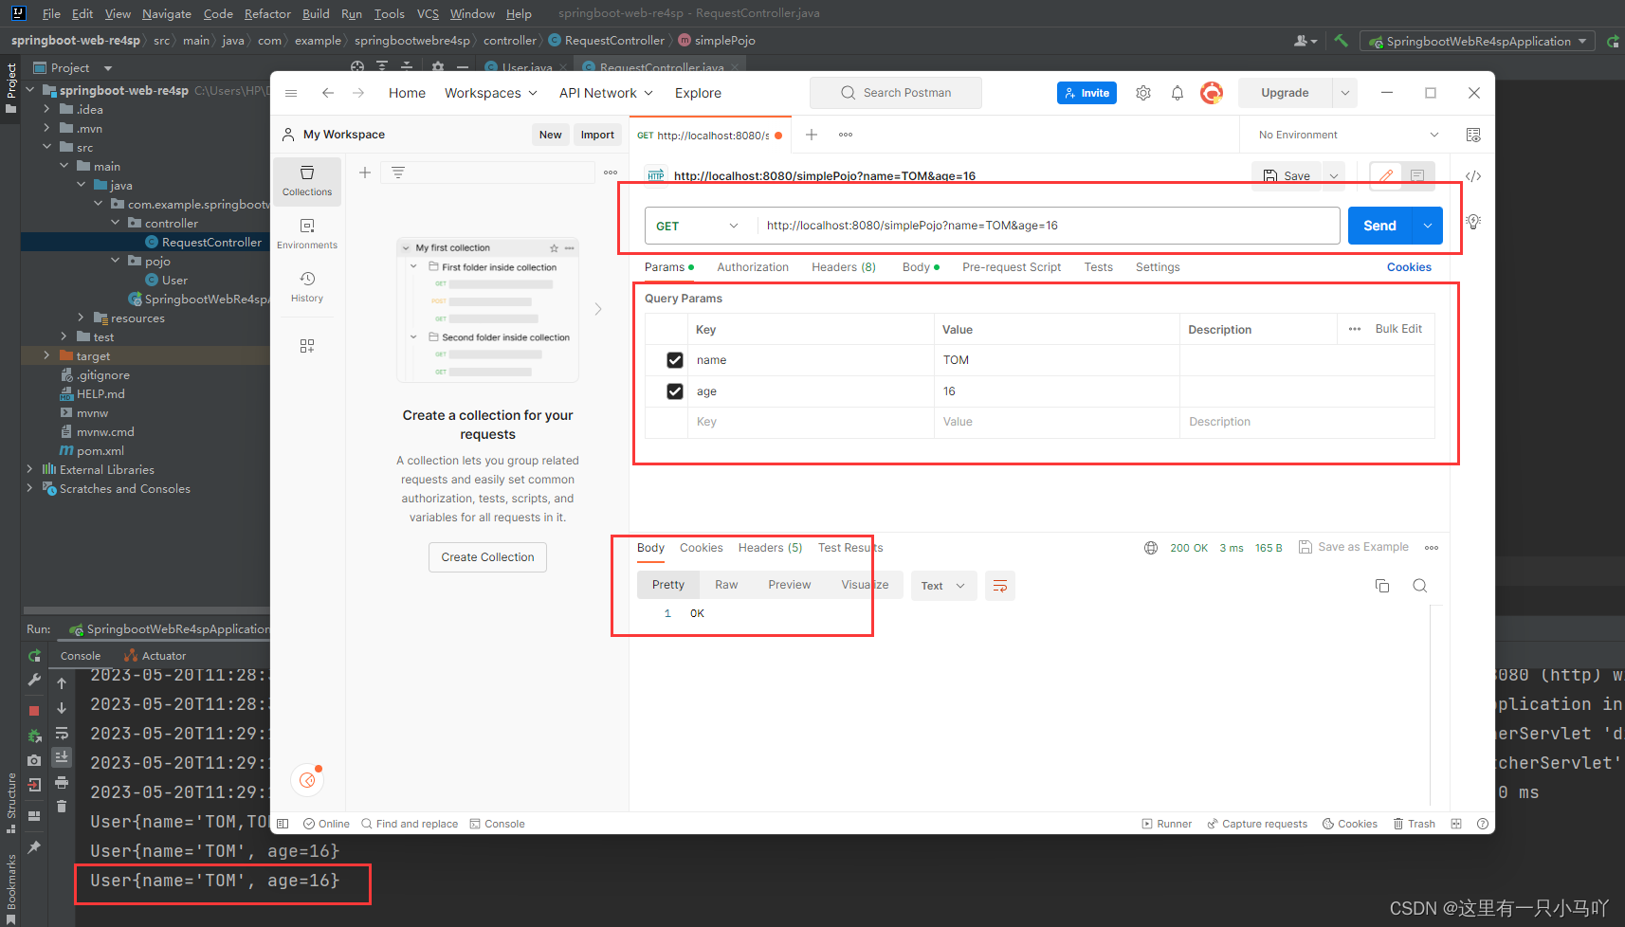Expand External Libraries in IntelliJ tree

point(29,469)
